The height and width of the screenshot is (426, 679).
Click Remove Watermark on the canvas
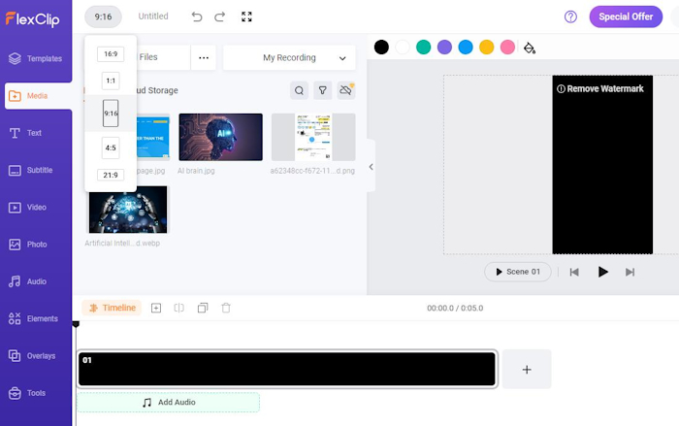coord(600,89)
